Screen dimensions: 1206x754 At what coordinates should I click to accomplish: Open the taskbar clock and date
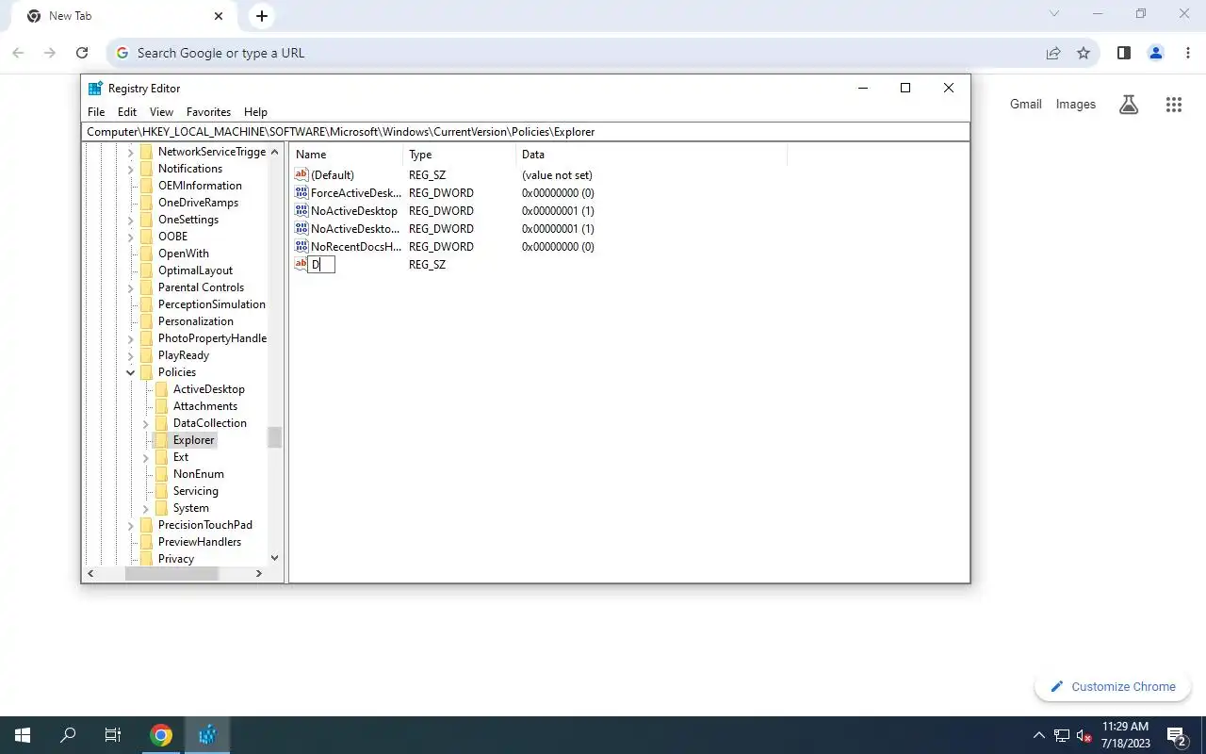[x=1125, y=735]
